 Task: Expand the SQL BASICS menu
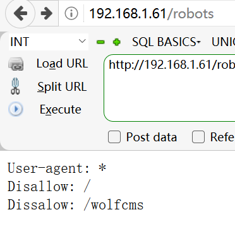(166, 42)
